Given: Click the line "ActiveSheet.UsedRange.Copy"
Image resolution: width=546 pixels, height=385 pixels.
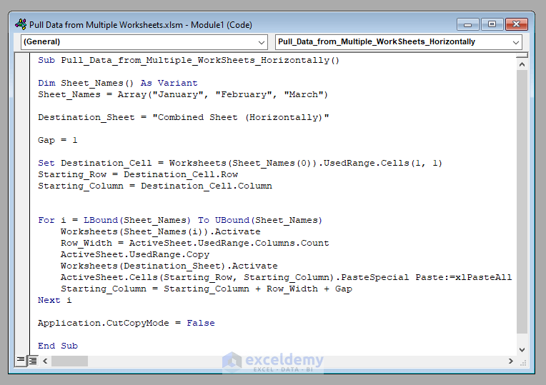Looking at the screenshot, I should click(x=135, y=254).
